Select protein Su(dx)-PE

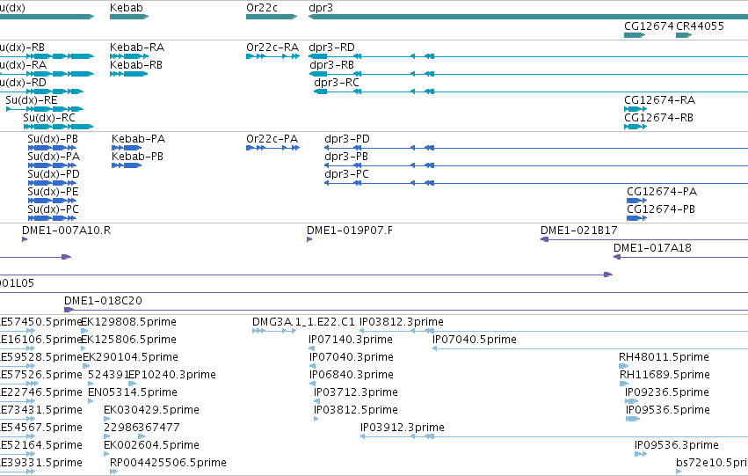point(53,193)
